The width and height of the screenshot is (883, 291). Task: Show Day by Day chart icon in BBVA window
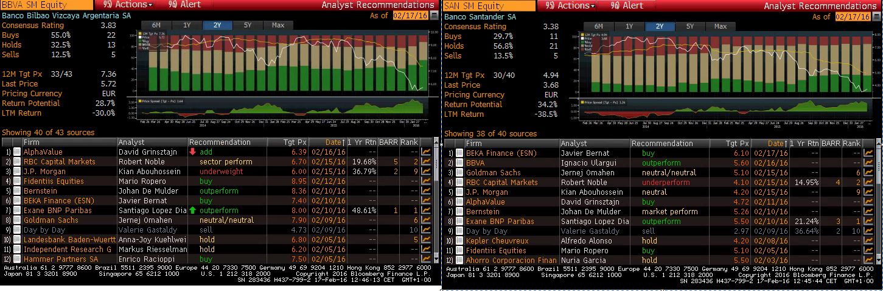[425, 230]
